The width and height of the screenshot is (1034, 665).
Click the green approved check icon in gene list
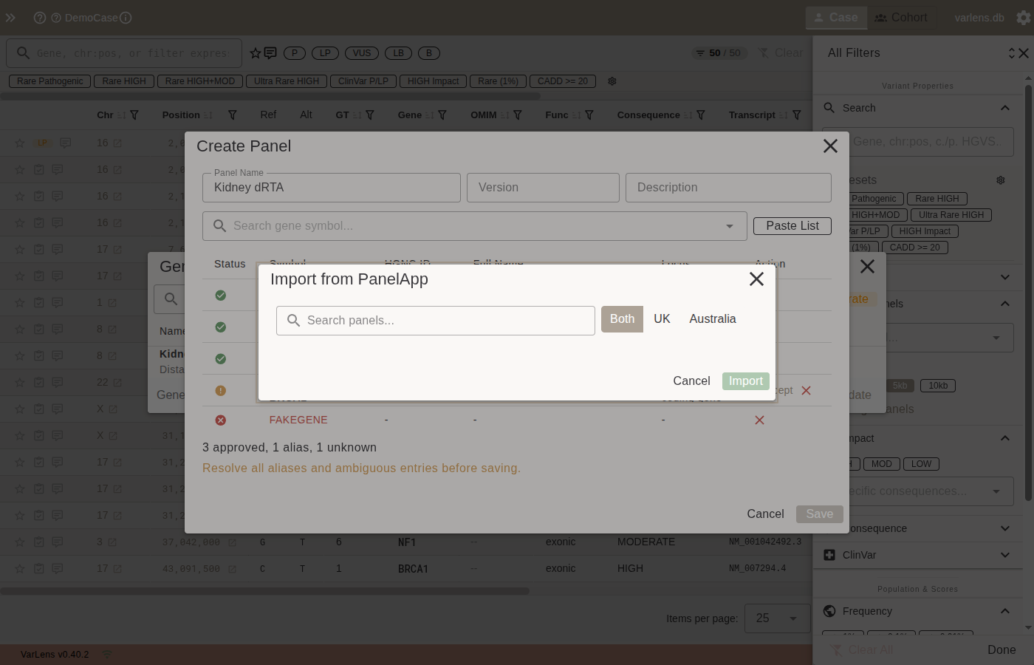[220, 295]
